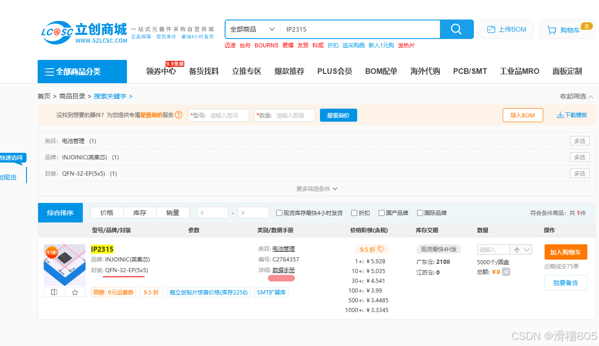Click the LCSC logo
The image size is (599, 346).
pyautogui.click(x=84, y=33)
